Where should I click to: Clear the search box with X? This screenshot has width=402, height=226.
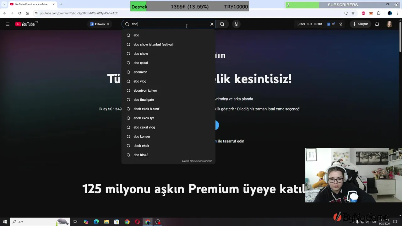(x=212, y=24)
